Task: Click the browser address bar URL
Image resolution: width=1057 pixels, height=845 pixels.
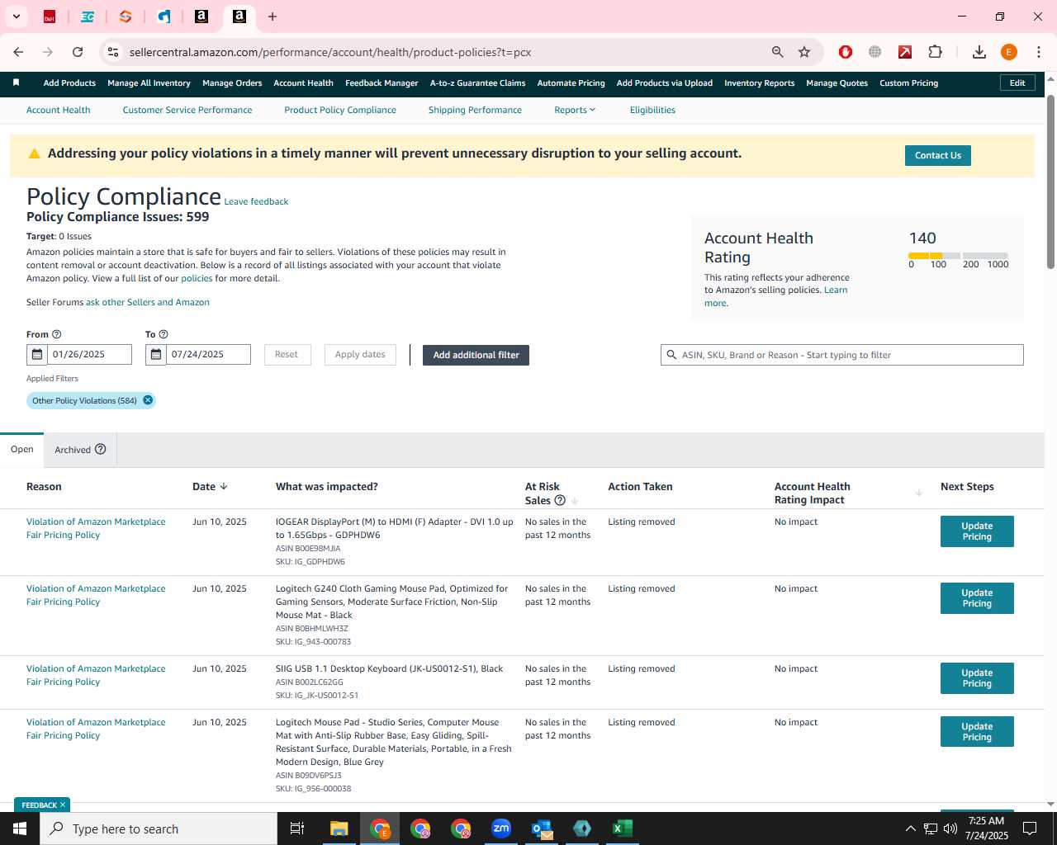Action: point(330,52)
